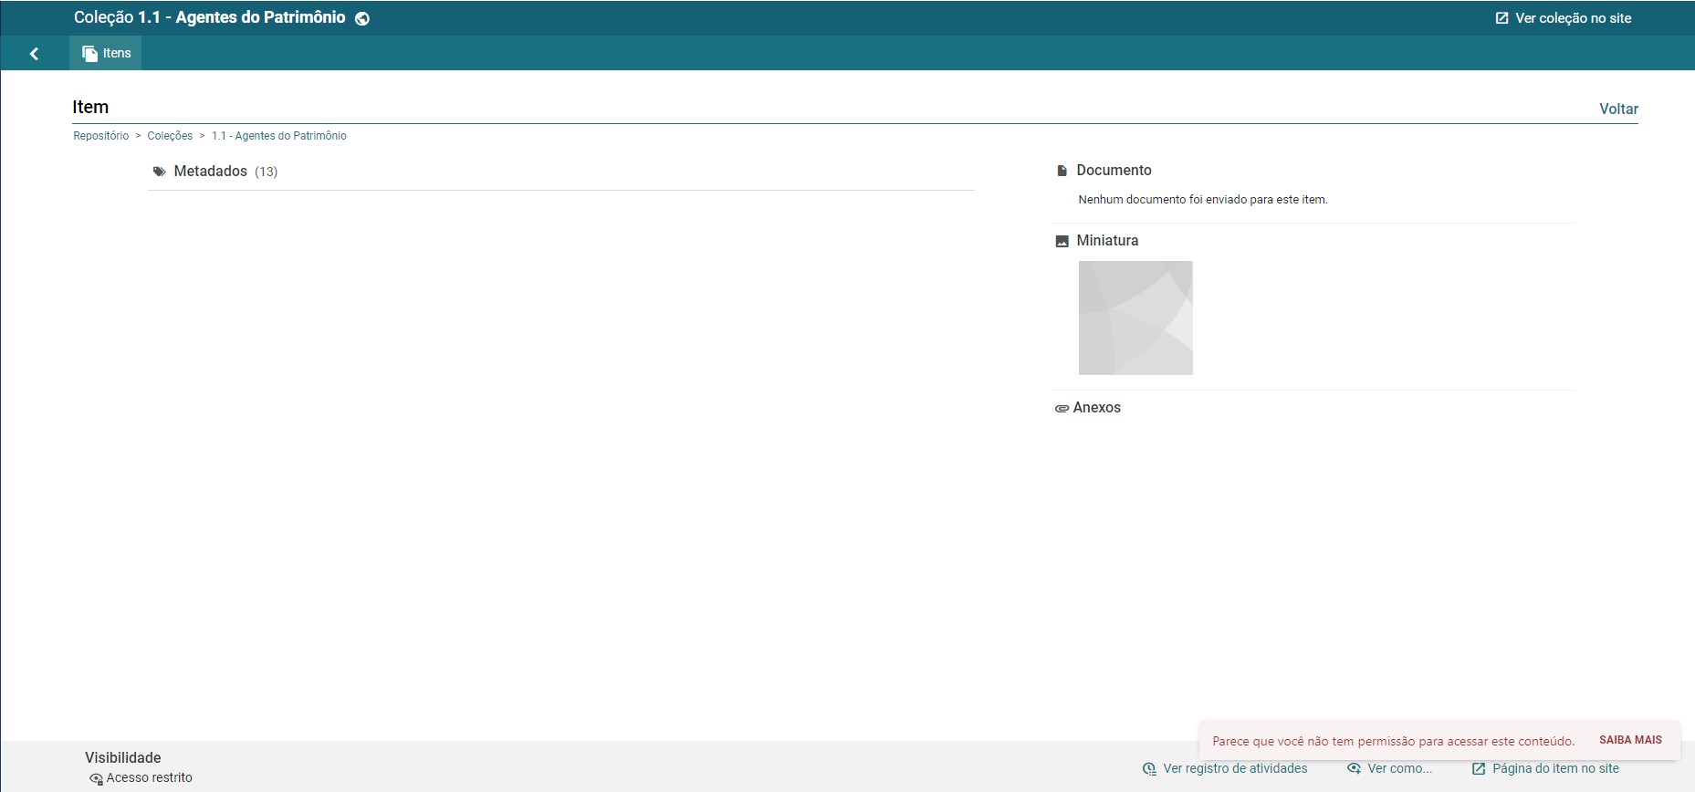Image resolution: width=1695 pixels, height=792 pixels.
Task: Click the Acesso restrito label
Action: pyautogui.click(x=149, y=778)
